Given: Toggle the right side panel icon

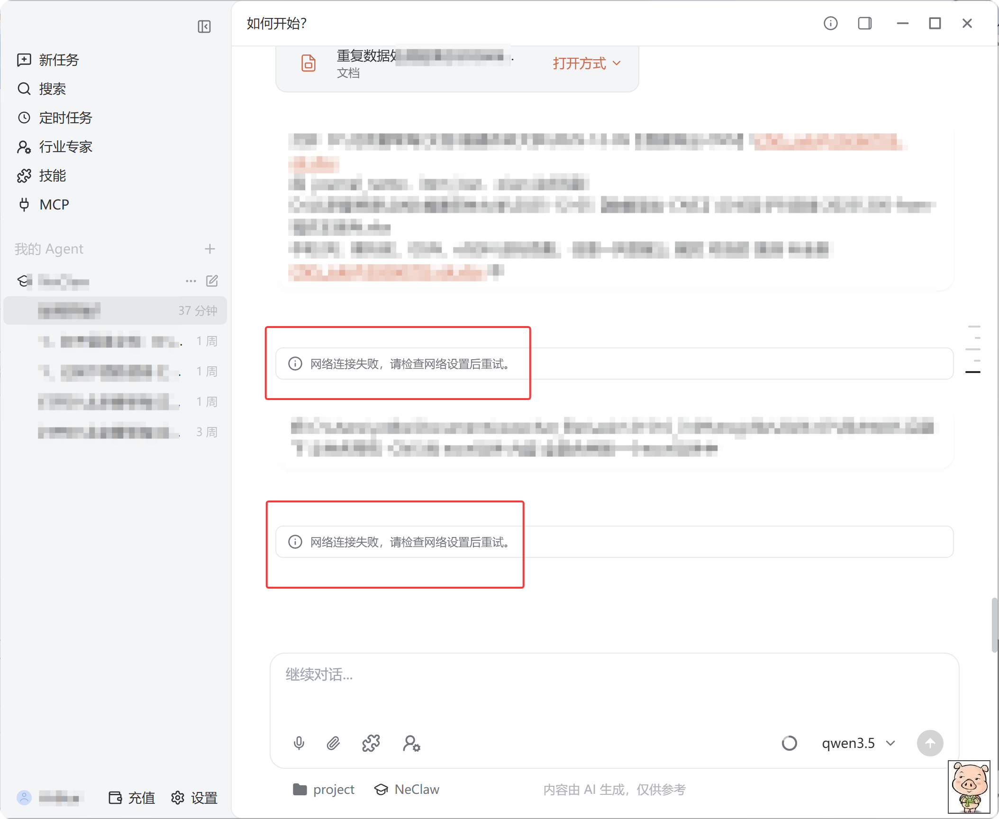Looking at the screenshot, I should [865, 23].
